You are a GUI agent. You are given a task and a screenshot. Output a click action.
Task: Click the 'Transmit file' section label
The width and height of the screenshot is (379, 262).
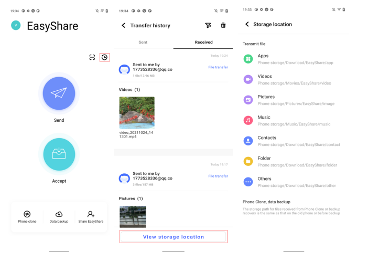[254, 44]
